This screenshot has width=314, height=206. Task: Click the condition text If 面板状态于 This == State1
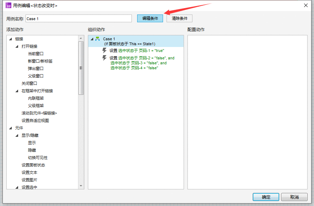pos(130,44)
